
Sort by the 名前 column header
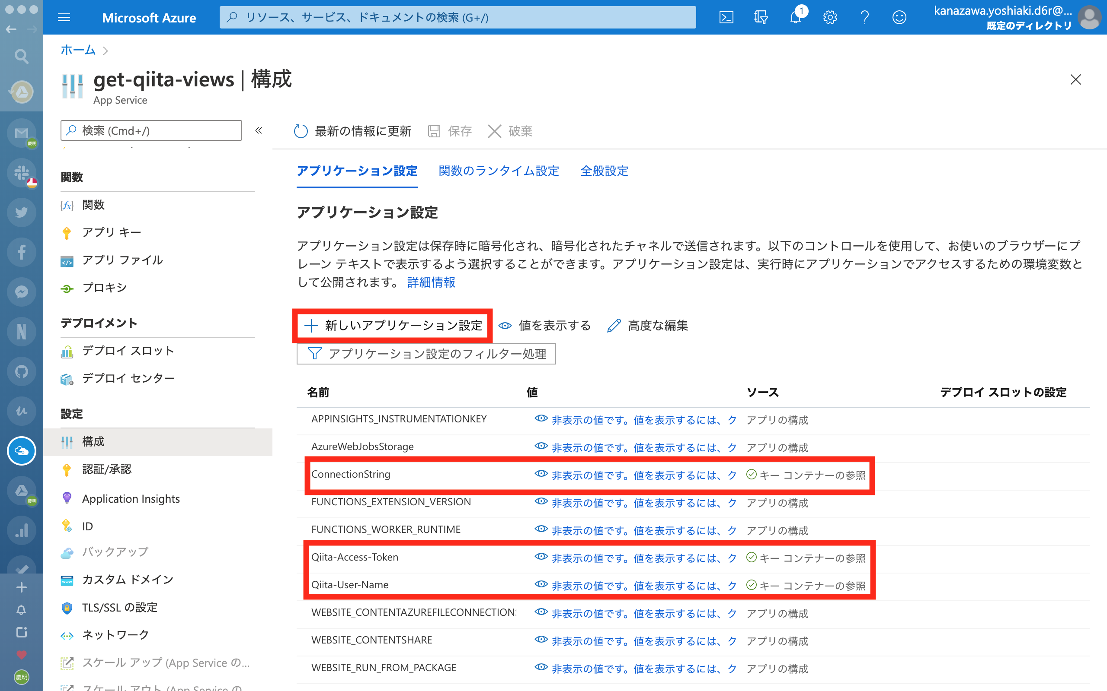318,392
